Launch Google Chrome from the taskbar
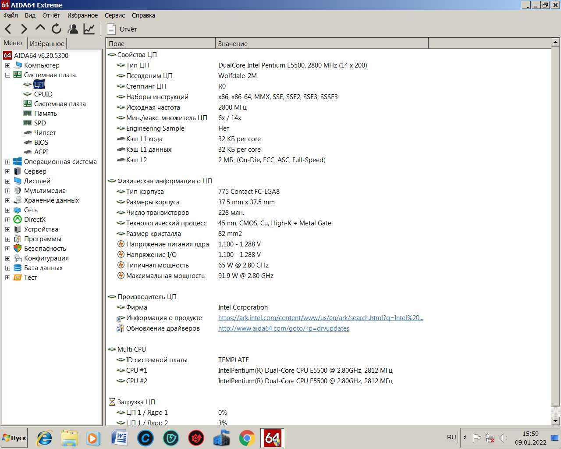Viewport: 561px width, 449px height. 247,438
